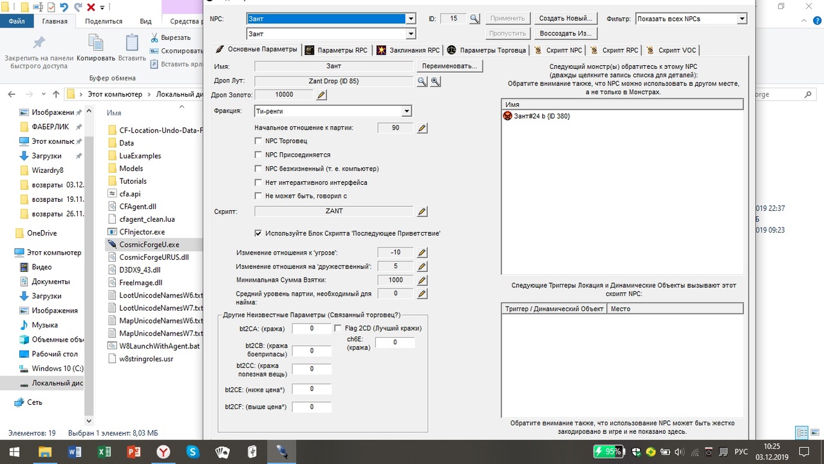Click the search magnifier next to the ID field
824x464 pixels.
474,18
